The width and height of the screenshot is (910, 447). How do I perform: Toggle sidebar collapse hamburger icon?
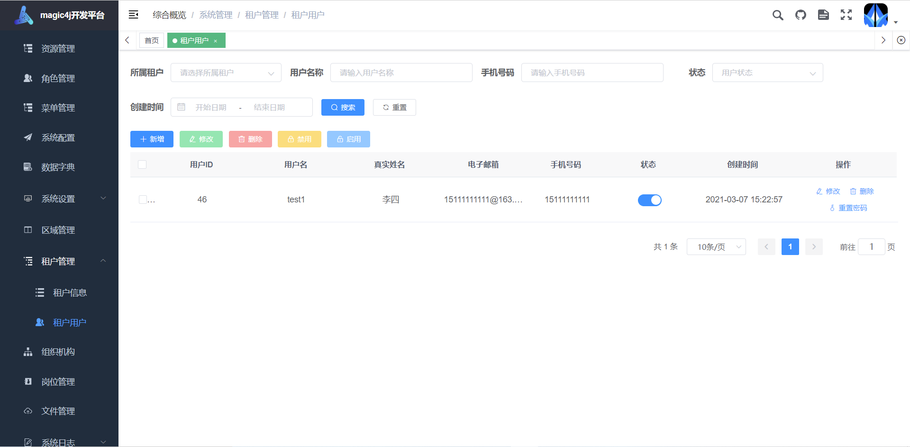134,15
